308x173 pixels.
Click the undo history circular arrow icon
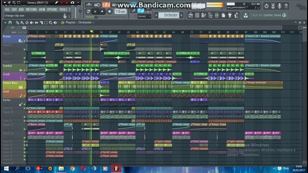266,6
